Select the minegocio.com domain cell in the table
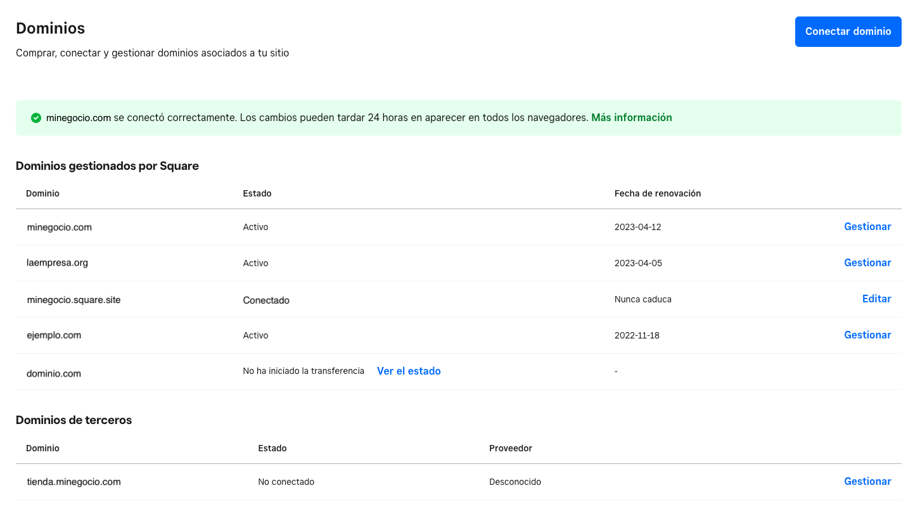 60,227
